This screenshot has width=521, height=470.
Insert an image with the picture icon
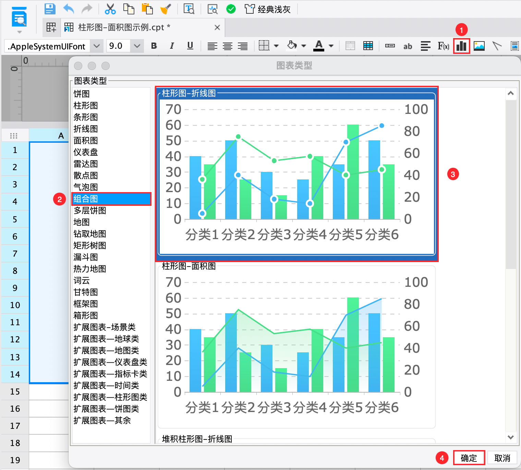click(x=479, y=46)
